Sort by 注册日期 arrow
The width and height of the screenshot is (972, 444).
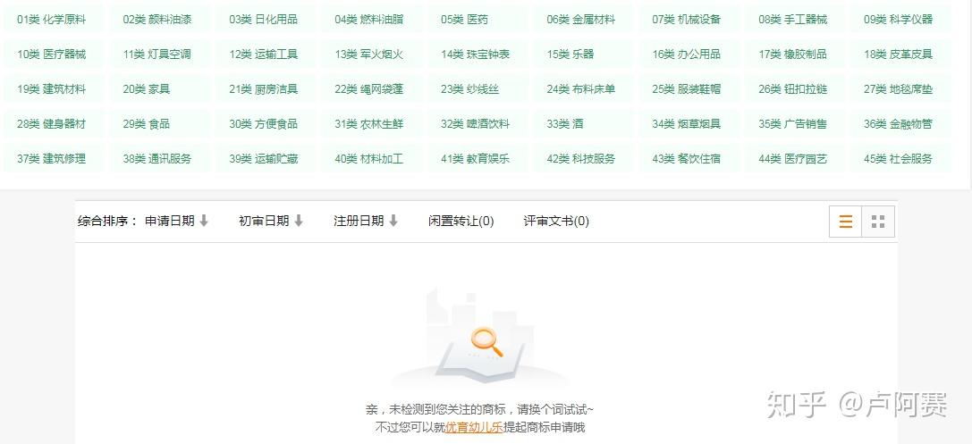(x=393, y=221)
